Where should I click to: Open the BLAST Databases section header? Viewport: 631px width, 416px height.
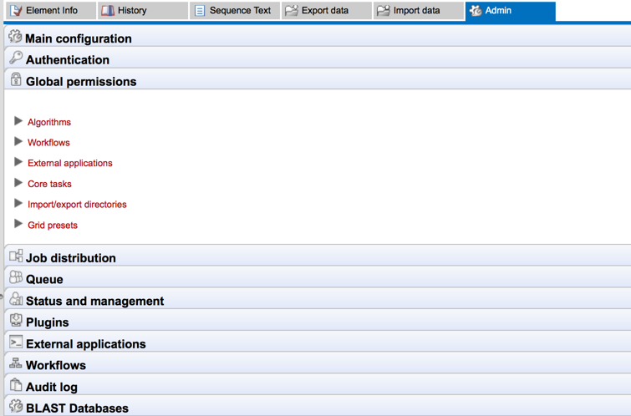coord(77,408)
